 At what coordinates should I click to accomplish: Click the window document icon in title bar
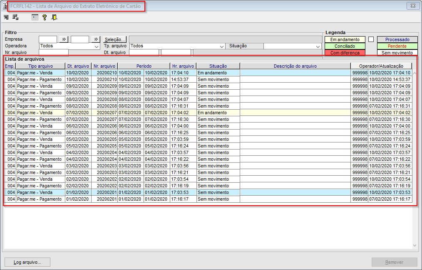pyautogui.click(x=5, y=6)
